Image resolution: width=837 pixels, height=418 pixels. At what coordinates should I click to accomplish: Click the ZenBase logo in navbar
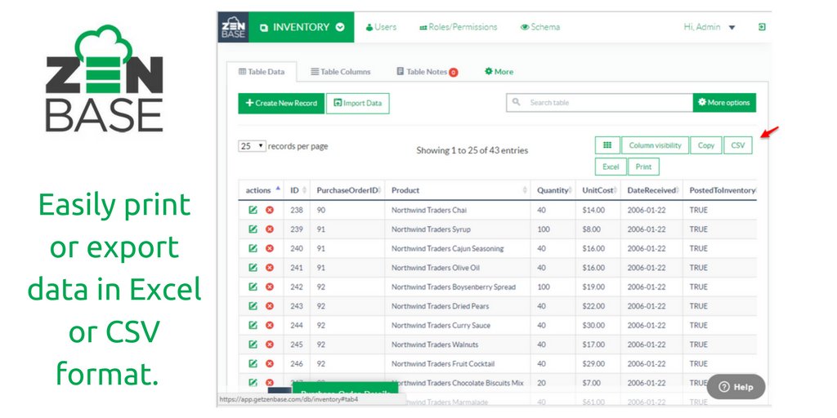pyautogui.click(x=233, y=27)
